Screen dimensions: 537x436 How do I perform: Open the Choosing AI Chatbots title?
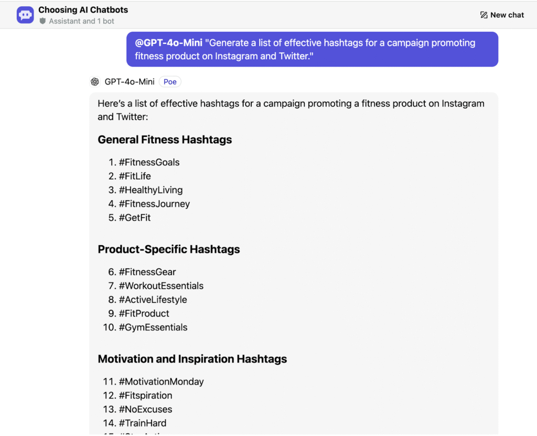pos(83,10)
